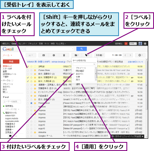Go to the older messages page arrow
Viewport: 154px width, 151px height.
click(130, 55)
